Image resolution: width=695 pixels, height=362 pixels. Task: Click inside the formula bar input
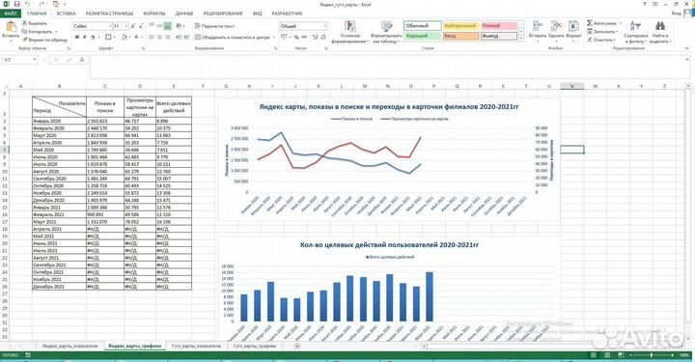pyautogui.click(x=390, y=68)
